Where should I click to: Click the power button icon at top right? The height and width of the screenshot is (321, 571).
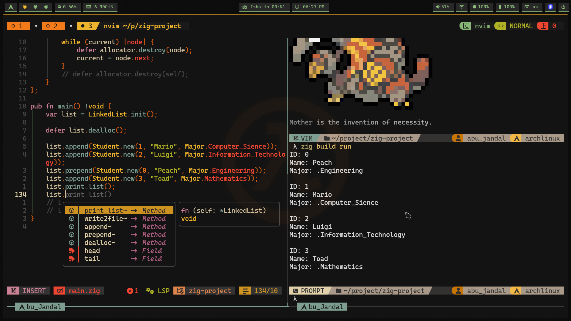tap(563, 7)
